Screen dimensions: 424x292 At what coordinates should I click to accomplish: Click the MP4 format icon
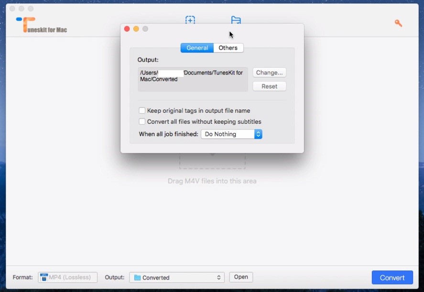43,277
